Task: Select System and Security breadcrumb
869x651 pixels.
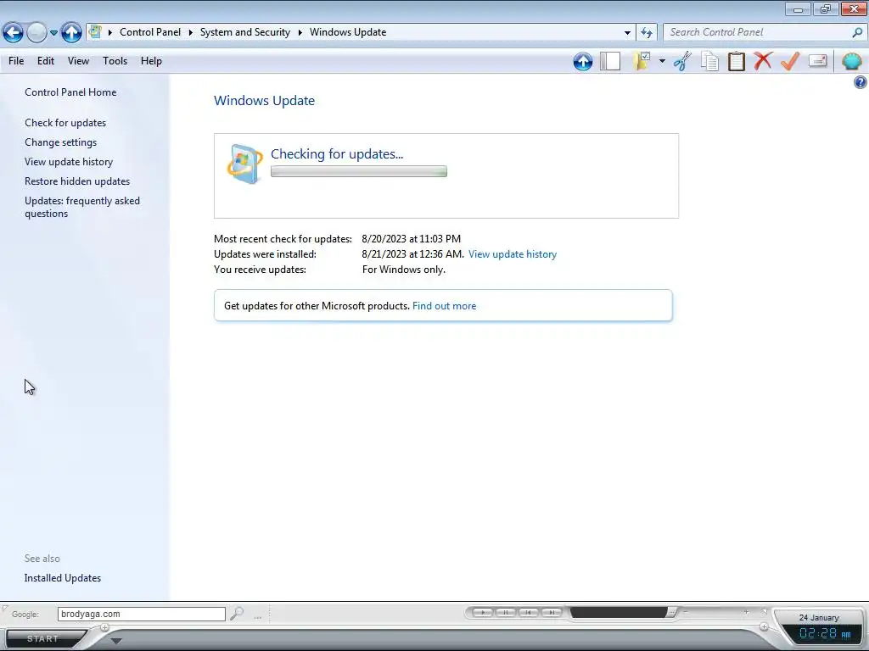Action: (245, 32)
